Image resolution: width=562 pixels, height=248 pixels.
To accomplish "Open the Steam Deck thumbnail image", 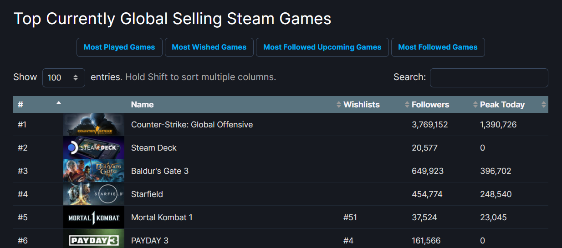I will (94, 147).
